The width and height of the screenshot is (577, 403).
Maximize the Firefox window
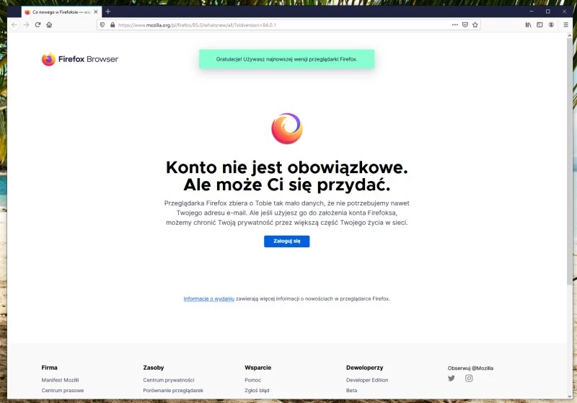click(x=548, y=12)
